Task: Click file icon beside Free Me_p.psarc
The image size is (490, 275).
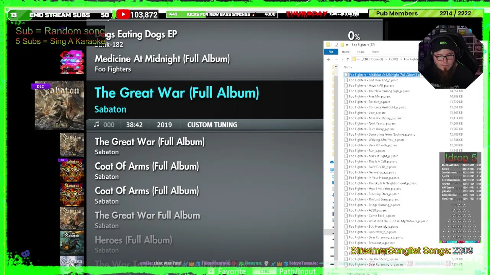Action: [x=346, y=96]
